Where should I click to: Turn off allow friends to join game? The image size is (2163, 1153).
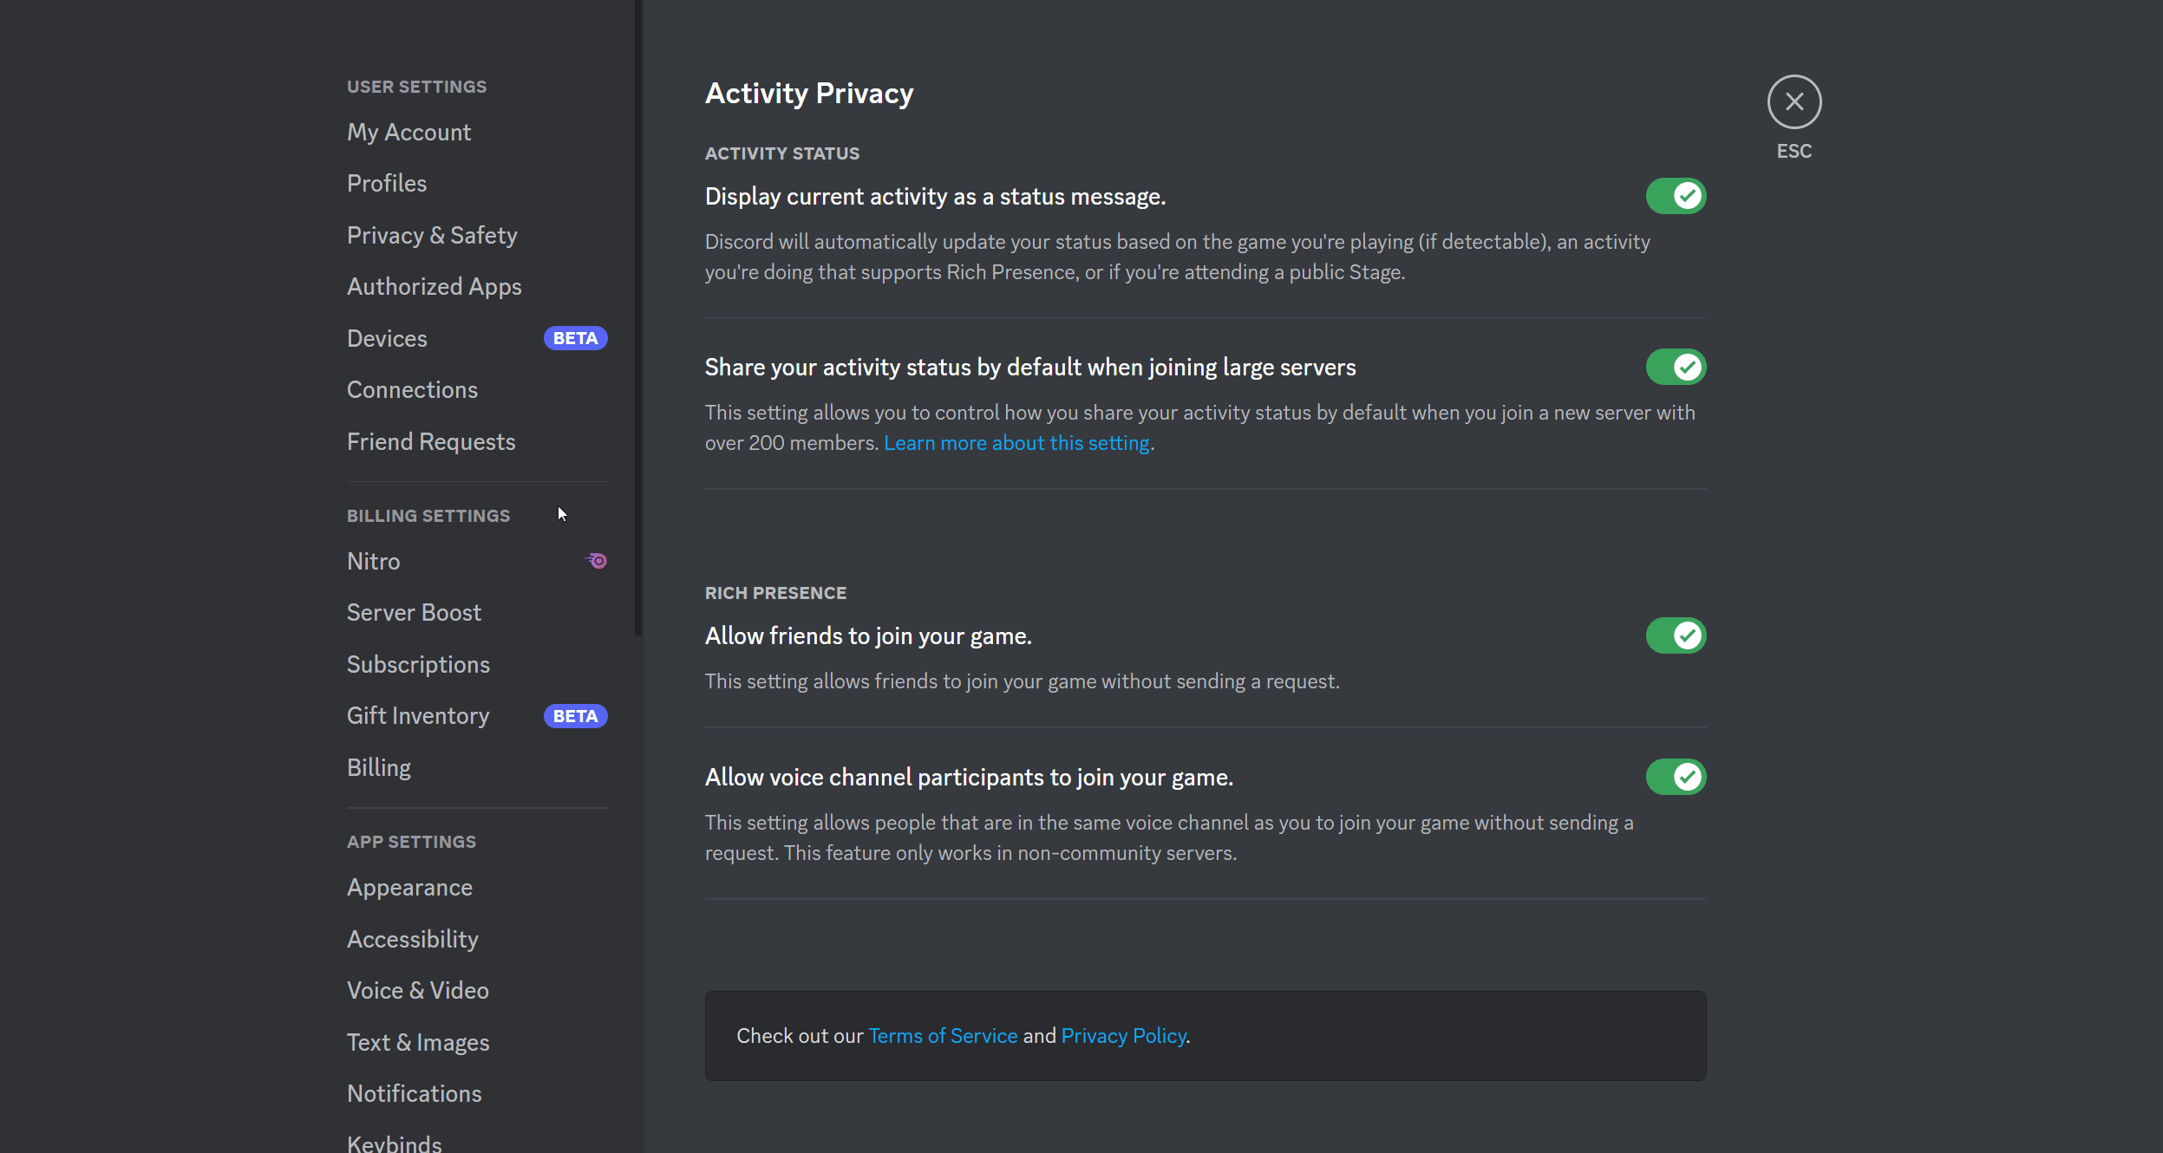pyautogui.click(x=1676, y=635)
